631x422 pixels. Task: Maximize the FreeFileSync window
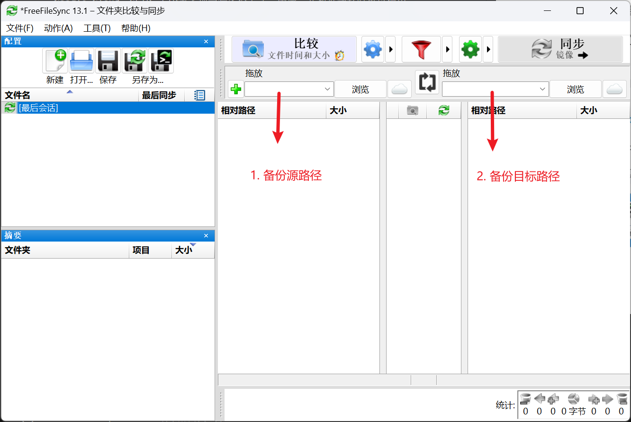click(x=580, y=11)
